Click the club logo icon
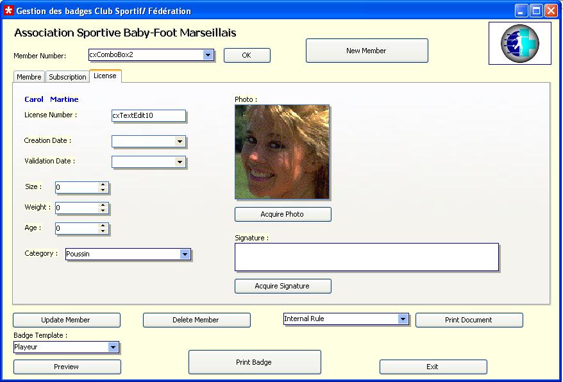563x382 pixels. tap(519, 44)
